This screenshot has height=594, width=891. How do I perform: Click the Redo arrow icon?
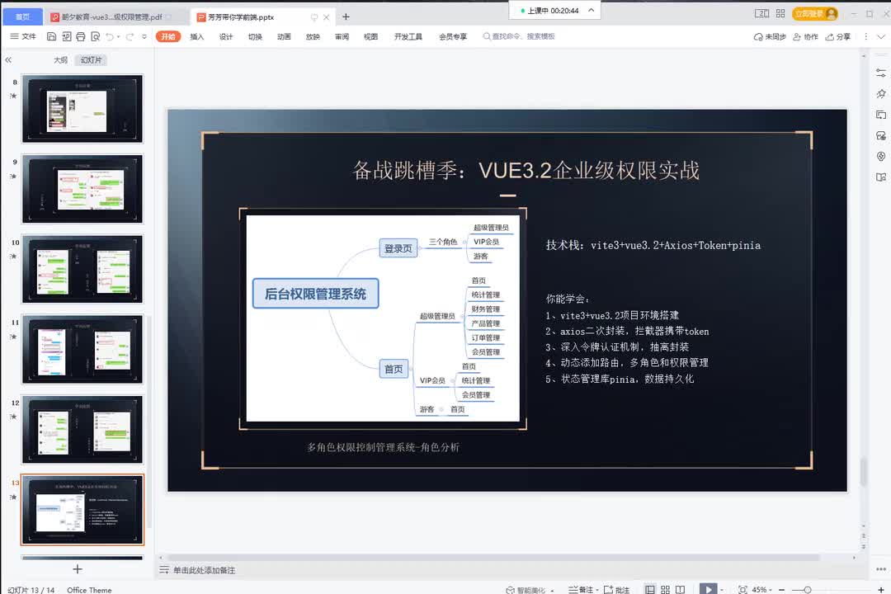[130, 36]
